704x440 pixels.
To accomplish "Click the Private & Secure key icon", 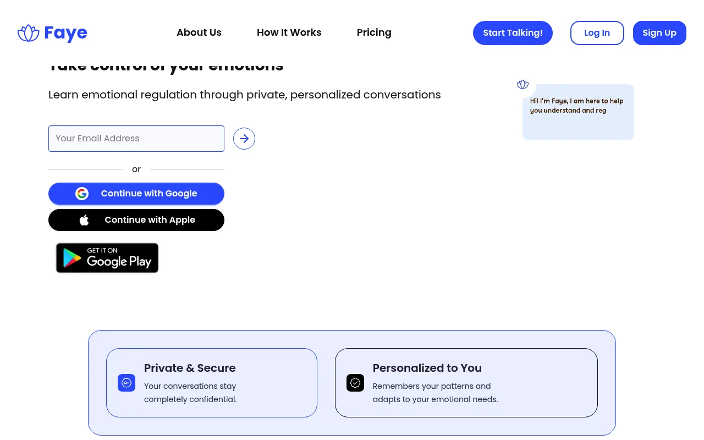I will (127, 383).
